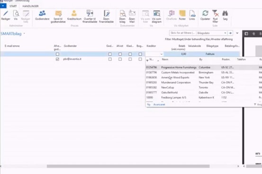Click the filter text input field

tap(182, 33)
